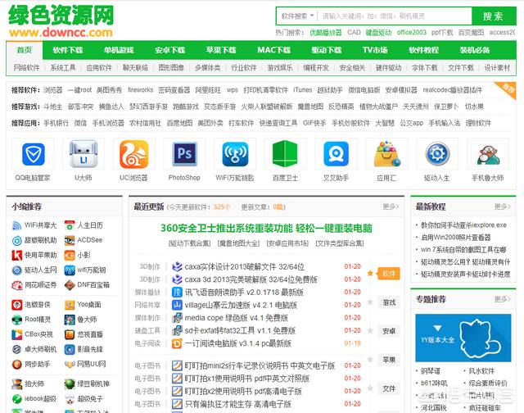This screenshot has height=413, width=524.
Task: Open the YY版本大全 banner thumbnail
Action: [463, 338]
